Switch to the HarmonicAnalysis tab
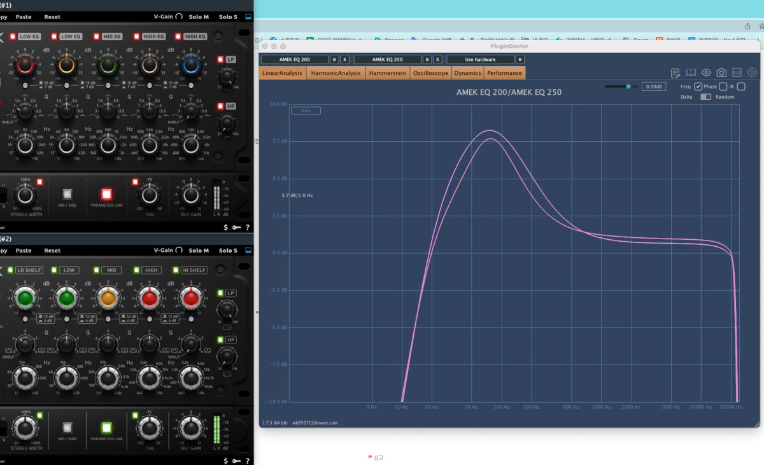Viewport: 764px width, 465px height. (x=336, y=73)
